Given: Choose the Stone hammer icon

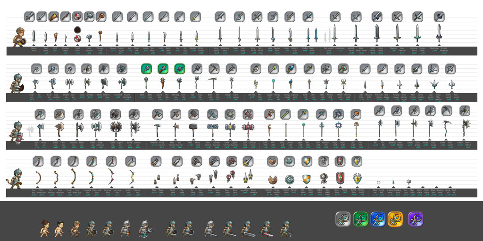Looking at the screenshot, I should 90,17.
